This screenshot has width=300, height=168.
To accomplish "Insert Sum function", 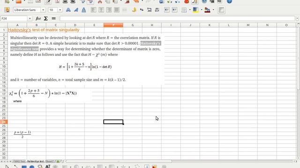I will 46,19.
